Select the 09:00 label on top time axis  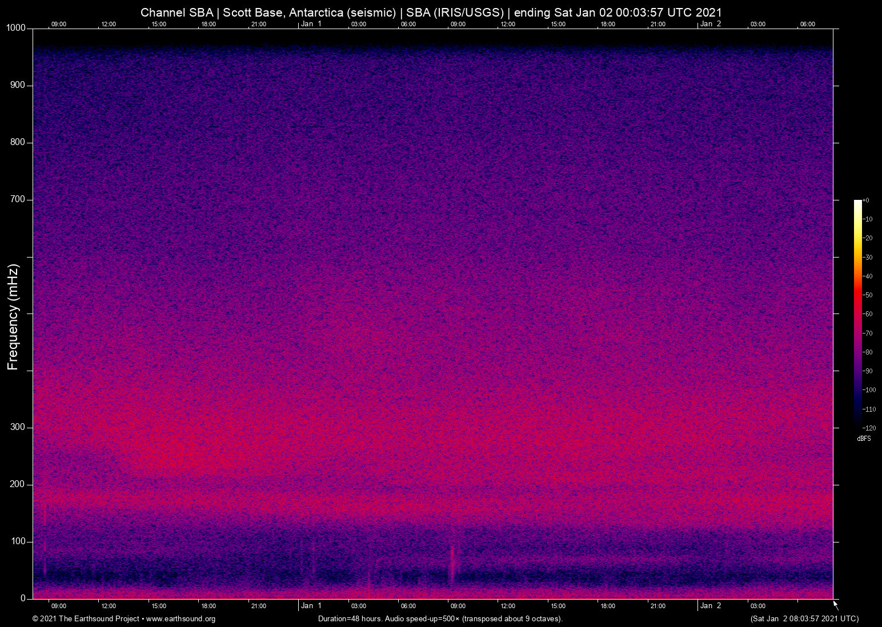[59, 24]
